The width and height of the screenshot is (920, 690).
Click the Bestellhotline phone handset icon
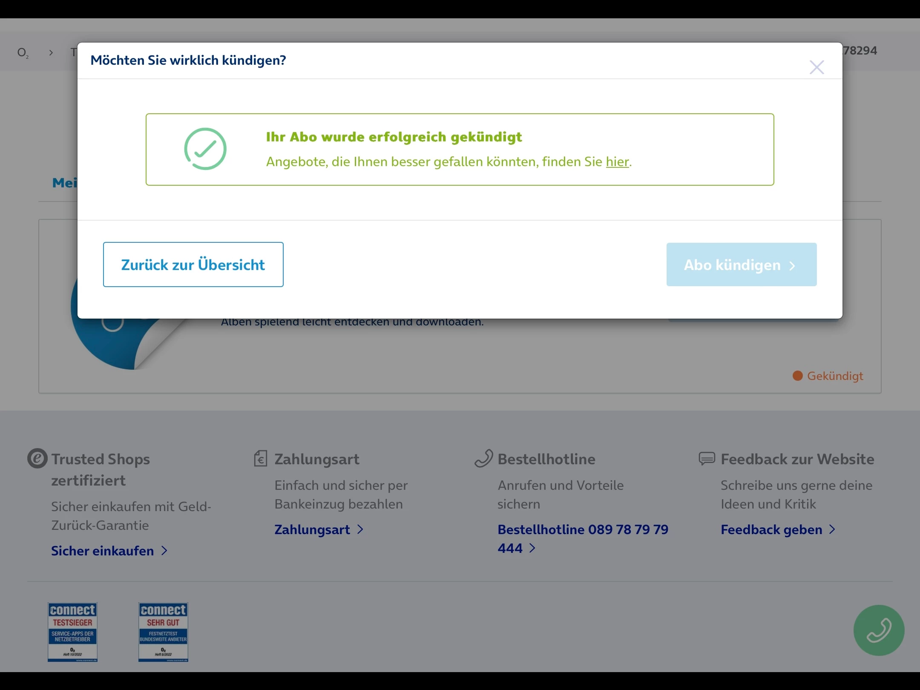pyautogui.click(x=483, y=459)
